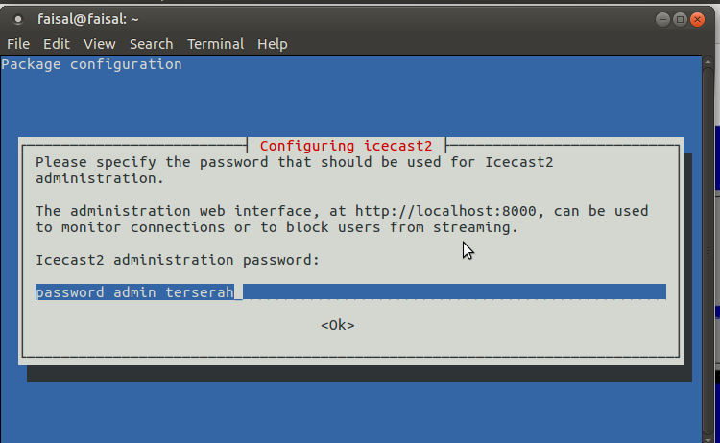The image size is (720, 443).
Task: Close the faisal@faisal terminal window
Action: (x=698, y=18)
